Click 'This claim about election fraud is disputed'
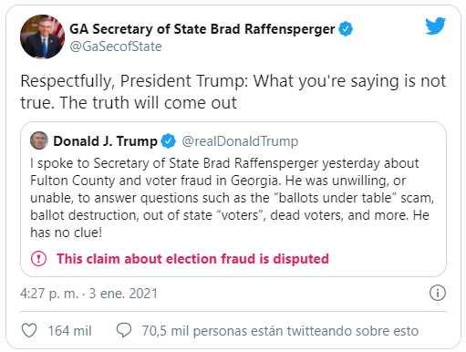The image size is (466, 352). (x=192, y=259)
